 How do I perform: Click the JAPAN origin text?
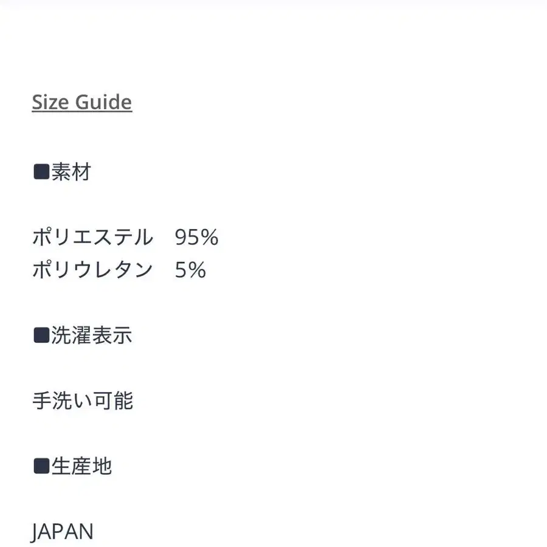(x=63, y=532)
